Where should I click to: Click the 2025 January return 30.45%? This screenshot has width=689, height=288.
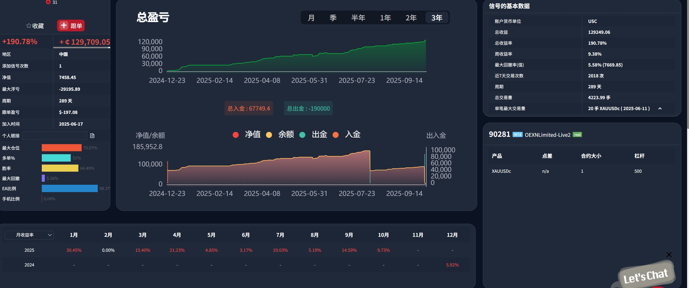(74, 250)
